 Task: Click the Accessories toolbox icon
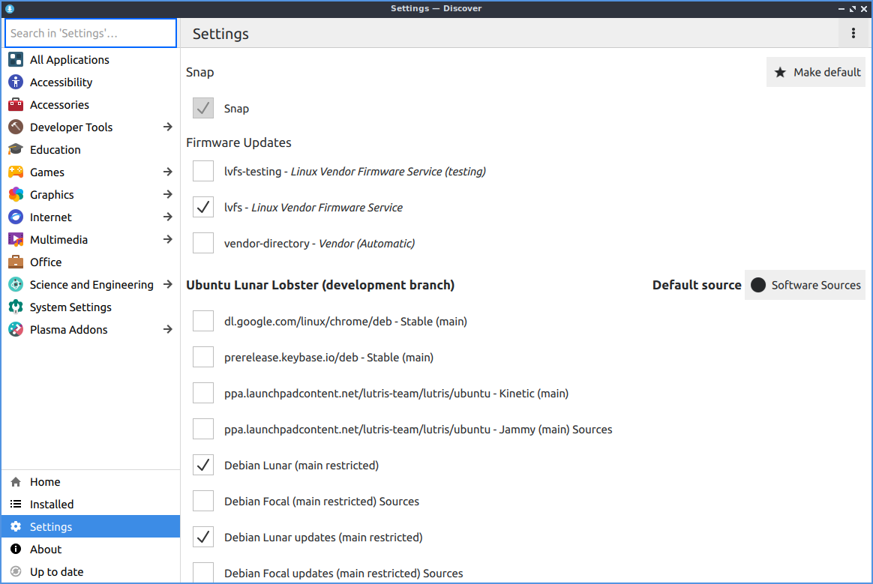[16, 105]
